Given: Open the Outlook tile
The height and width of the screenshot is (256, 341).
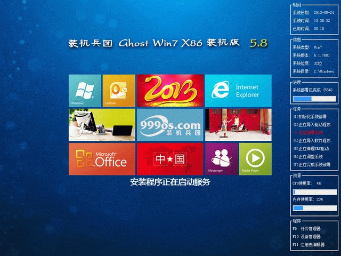Looking at the screenshot, I should point(119,91).
